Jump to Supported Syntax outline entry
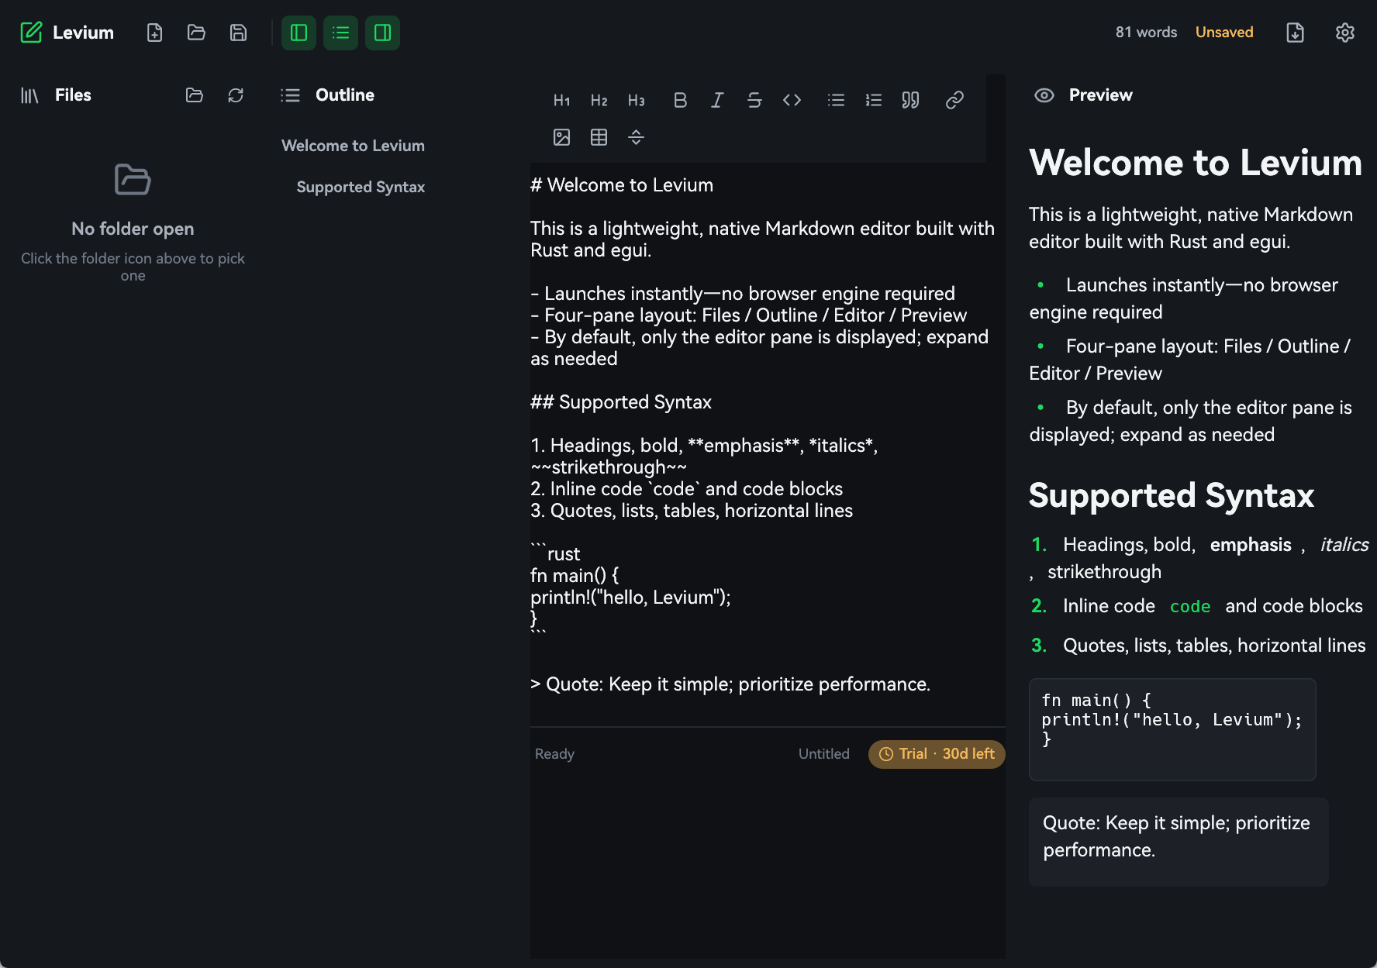Viewport: 1377px width, 968px height. click(x=361, y=187)
